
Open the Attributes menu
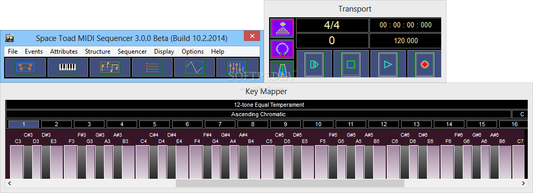tap(64, 52)
